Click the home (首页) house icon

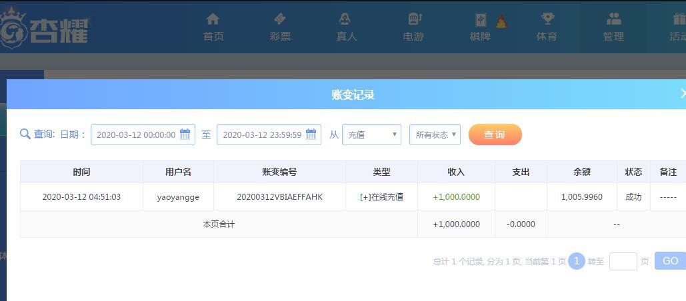pyautogui.click(x=213, y=19)
